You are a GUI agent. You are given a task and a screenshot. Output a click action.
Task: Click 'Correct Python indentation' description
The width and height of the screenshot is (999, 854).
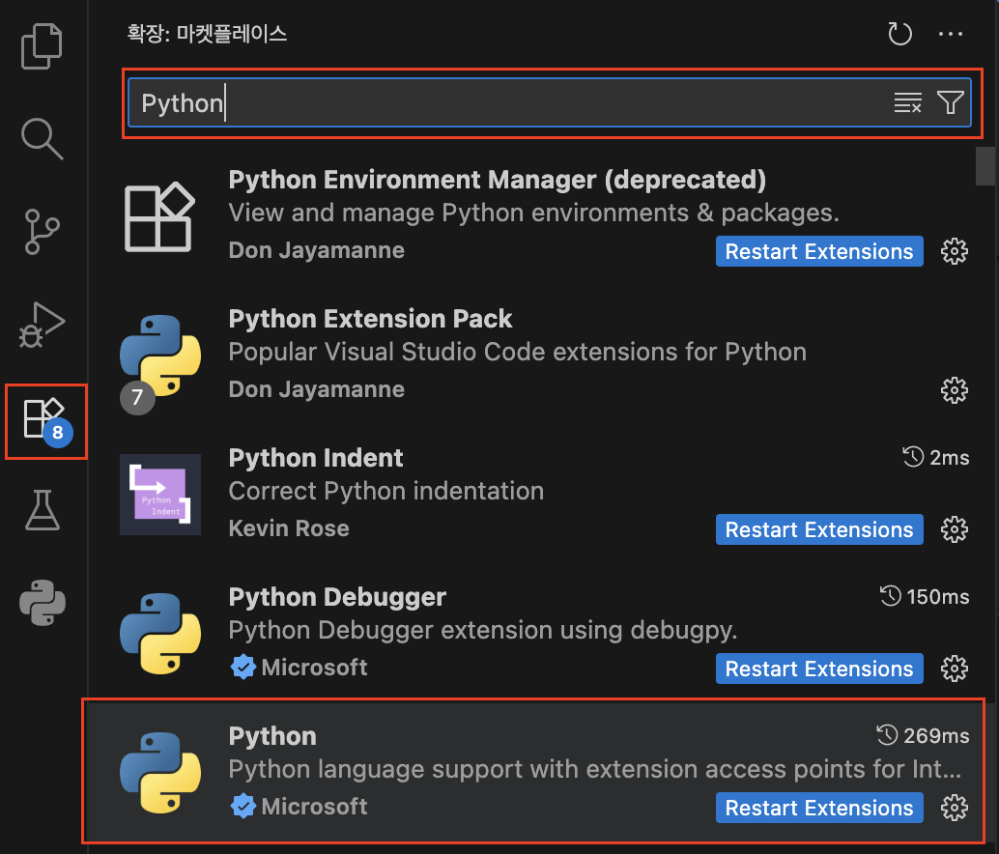[386, 491]
